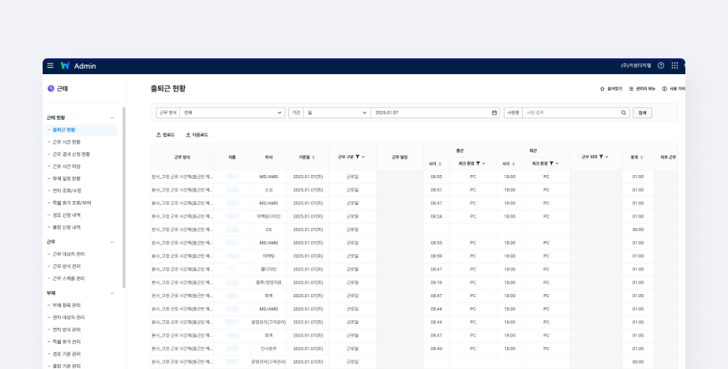Open the apps grid icon
Viewport: 728px width, 369px height.
pyautogui.click(x=675, y=65)
